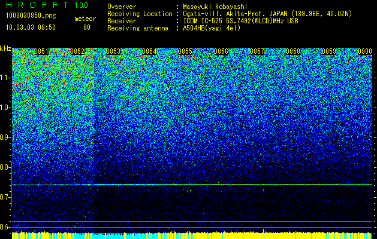Click the 0900 time marker
Screen dimensions: 377x239
(x=365, y=51)
